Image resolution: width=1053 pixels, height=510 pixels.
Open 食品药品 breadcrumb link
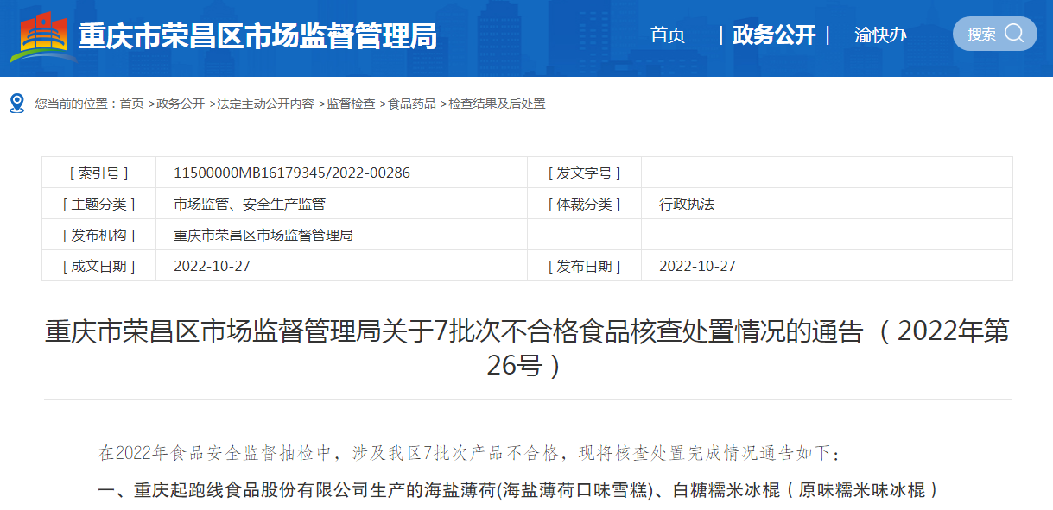(x=412, y=104)
